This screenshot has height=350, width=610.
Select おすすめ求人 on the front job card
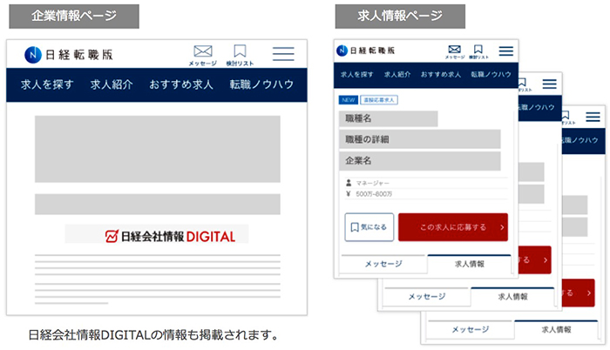pyautogui.click(x=441, y=74)
